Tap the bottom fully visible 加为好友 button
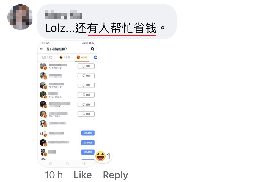The image size is (264, 182). coord(88,152)
